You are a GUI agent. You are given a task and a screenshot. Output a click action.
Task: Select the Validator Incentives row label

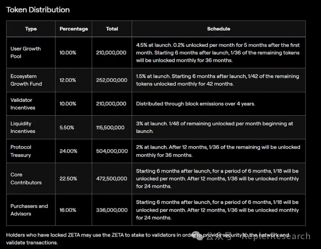click(23, 104)
